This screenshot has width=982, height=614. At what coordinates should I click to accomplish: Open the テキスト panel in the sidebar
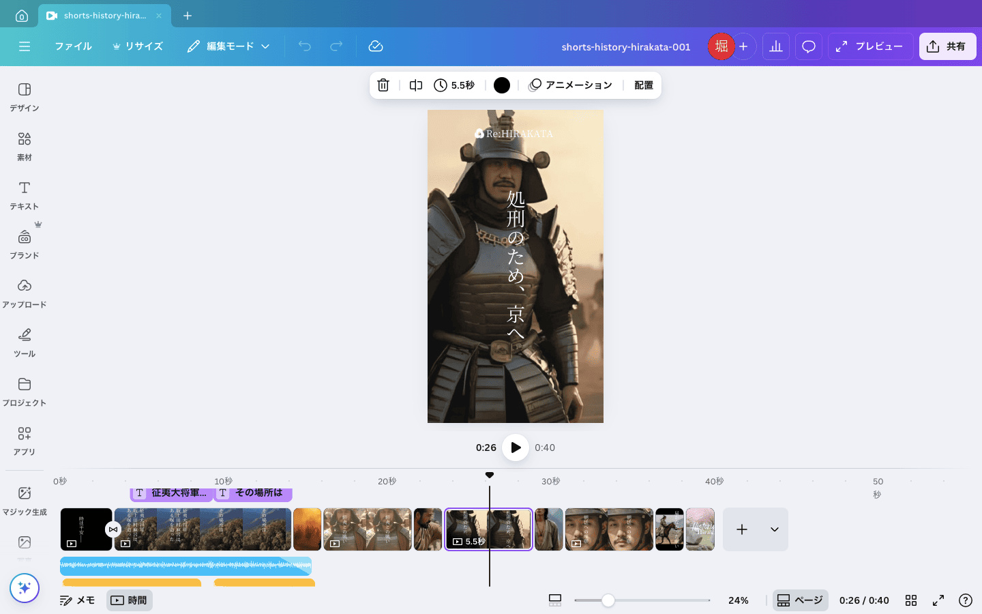click(24, 195)
